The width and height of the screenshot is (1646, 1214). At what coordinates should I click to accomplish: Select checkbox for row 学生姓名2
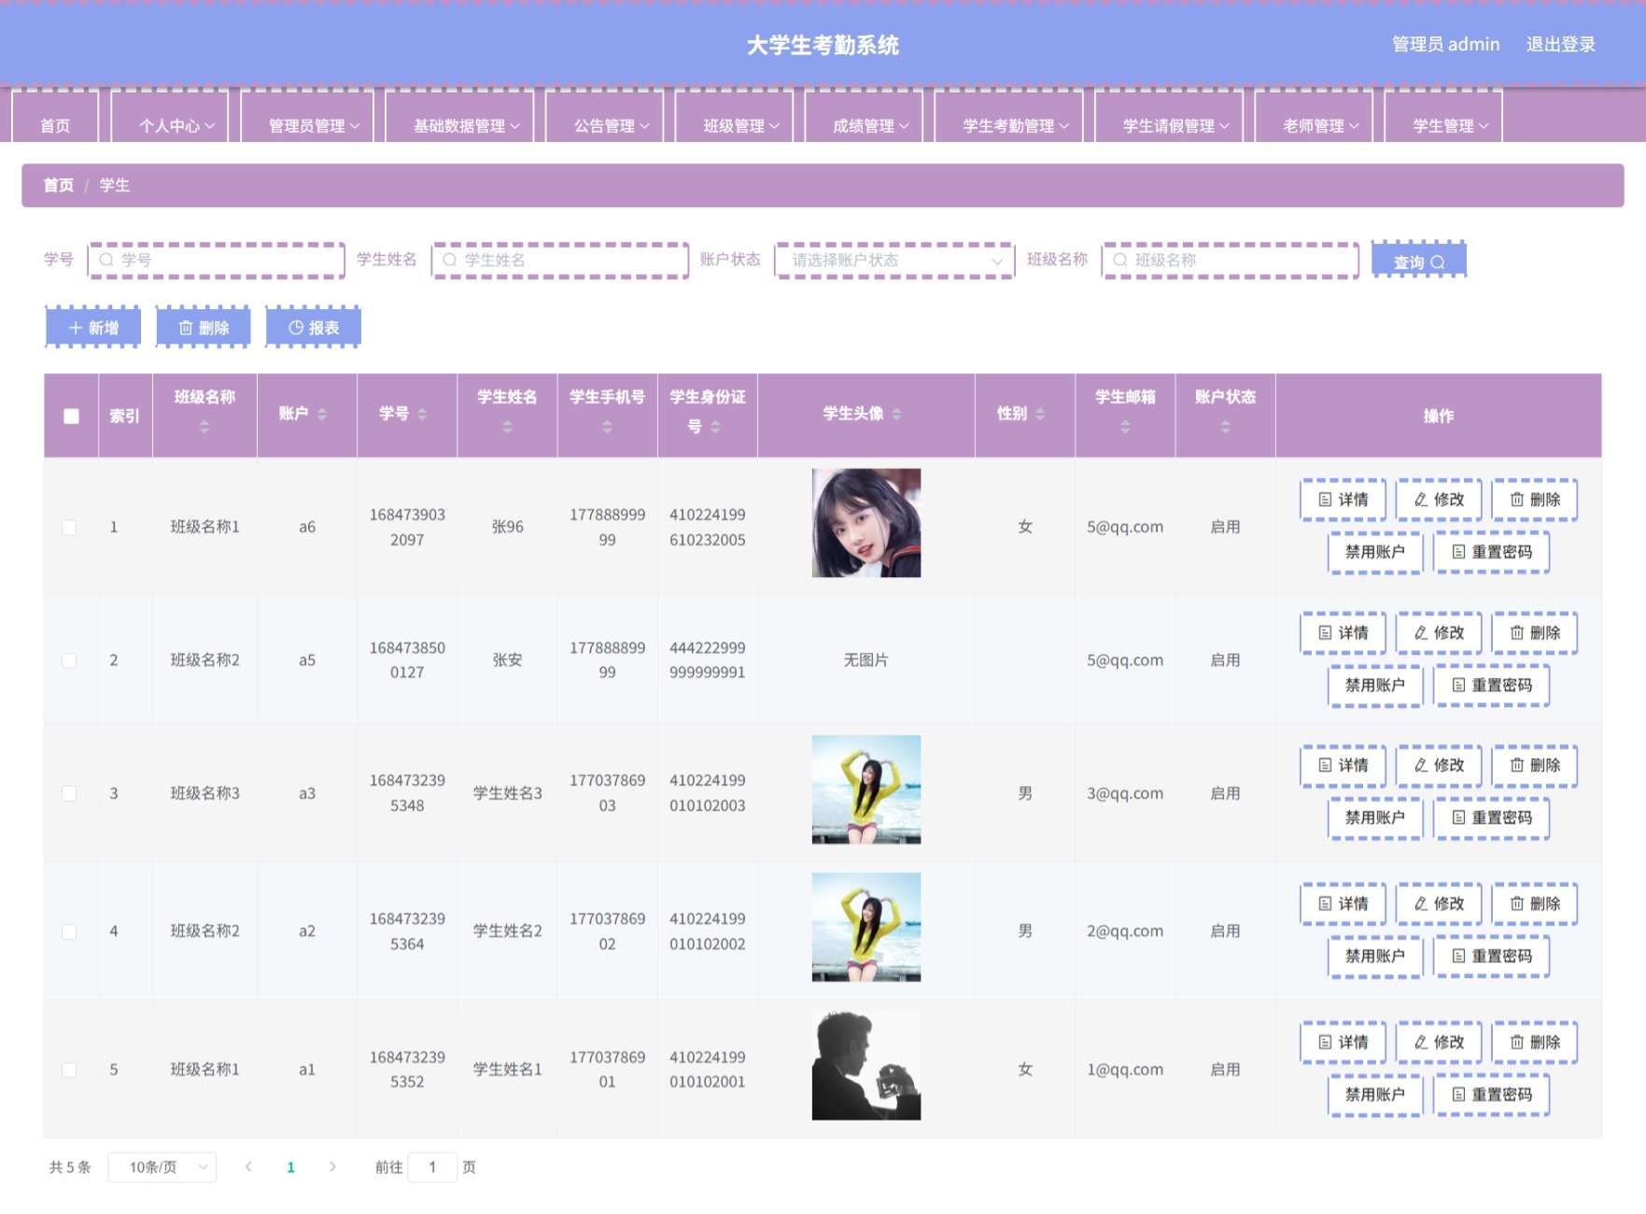click(x=69, y=931)
